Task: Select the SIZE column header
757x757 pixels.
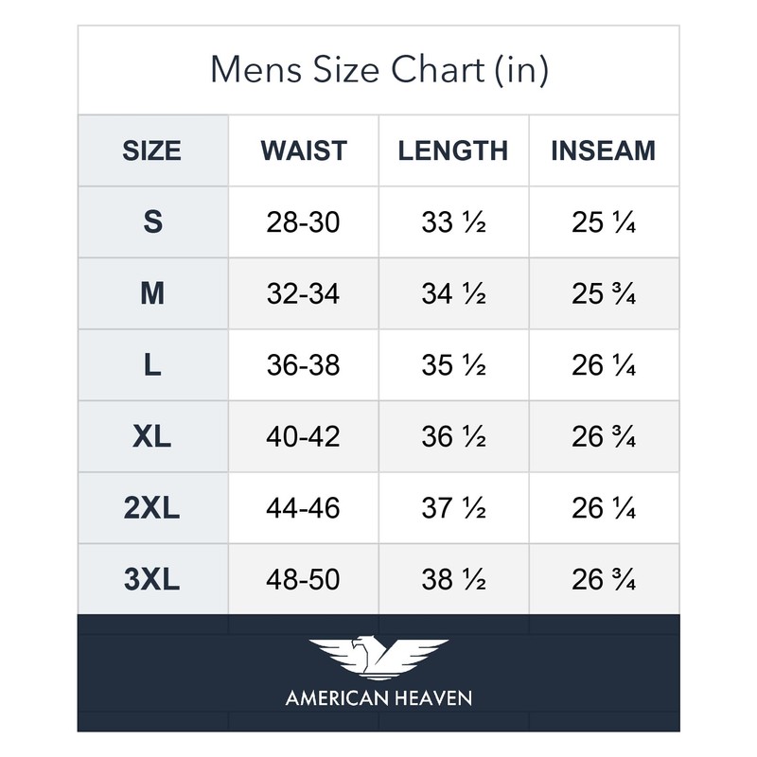Action: pos(152,150)
